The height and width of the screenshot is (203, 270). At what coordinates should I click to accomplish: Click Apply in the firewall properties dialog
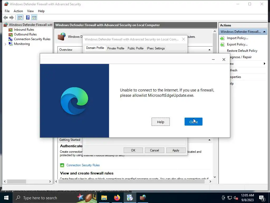coord(176,150)
